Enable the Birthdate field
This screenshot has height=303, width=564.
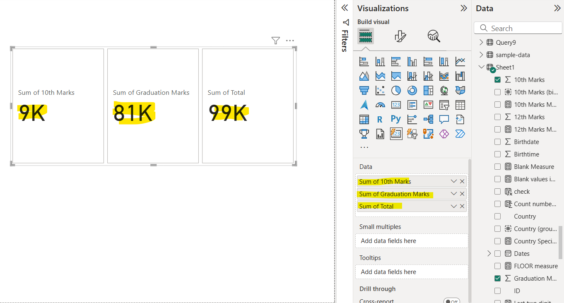497,142
